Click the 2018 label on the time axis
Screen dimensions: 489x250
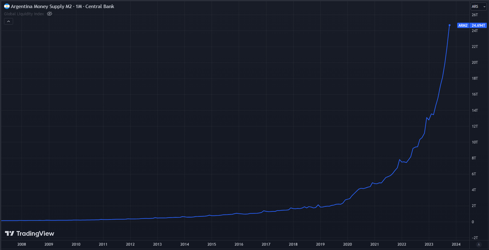pos(293,244)
